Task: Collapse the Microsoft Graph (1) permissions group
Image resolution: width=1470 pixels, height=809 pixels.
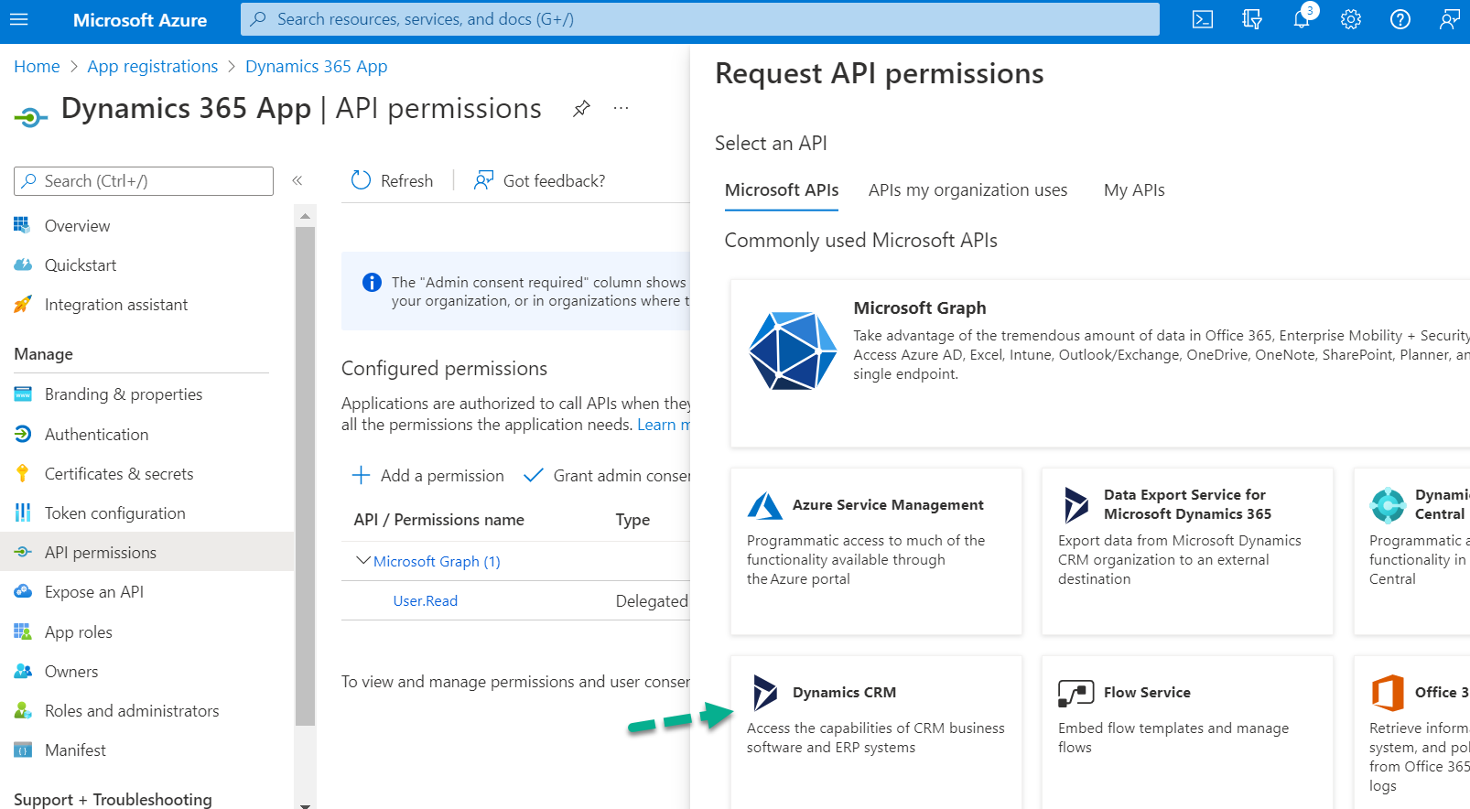Action: tap(363, 560)
